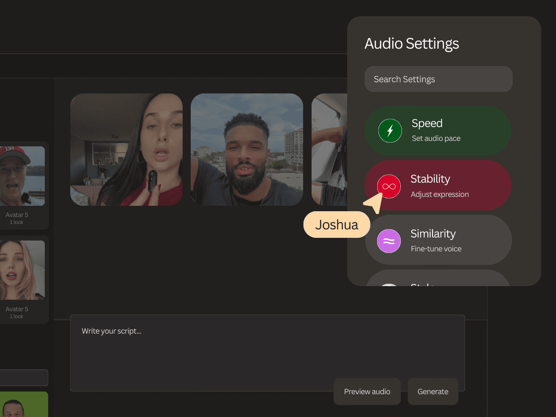Select the dark-haired woman avatar video
Image resolution: width=556 pixels, height=417 pixels.
[x=126, y=149]
